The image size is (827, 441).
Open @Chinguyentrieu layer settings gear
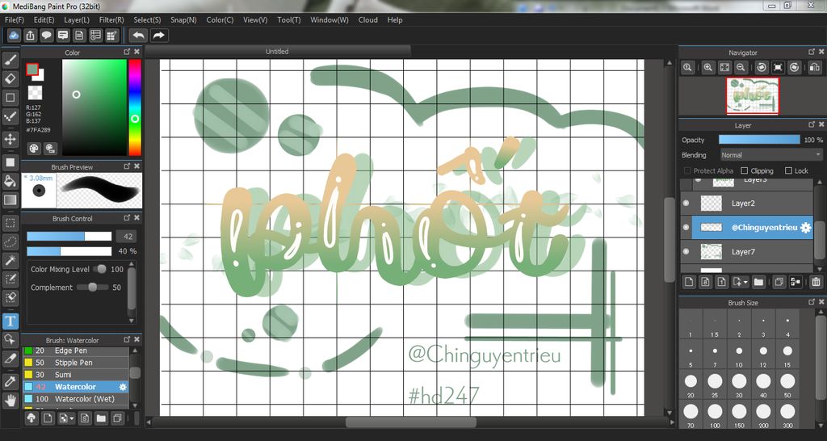[805, 227]
